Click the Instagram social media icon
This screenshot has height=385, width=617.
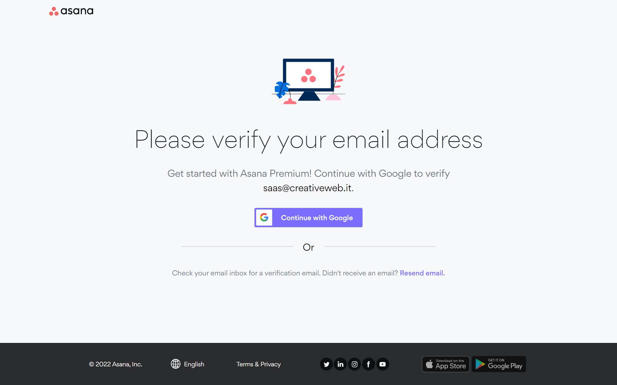(x=354, y=364)
